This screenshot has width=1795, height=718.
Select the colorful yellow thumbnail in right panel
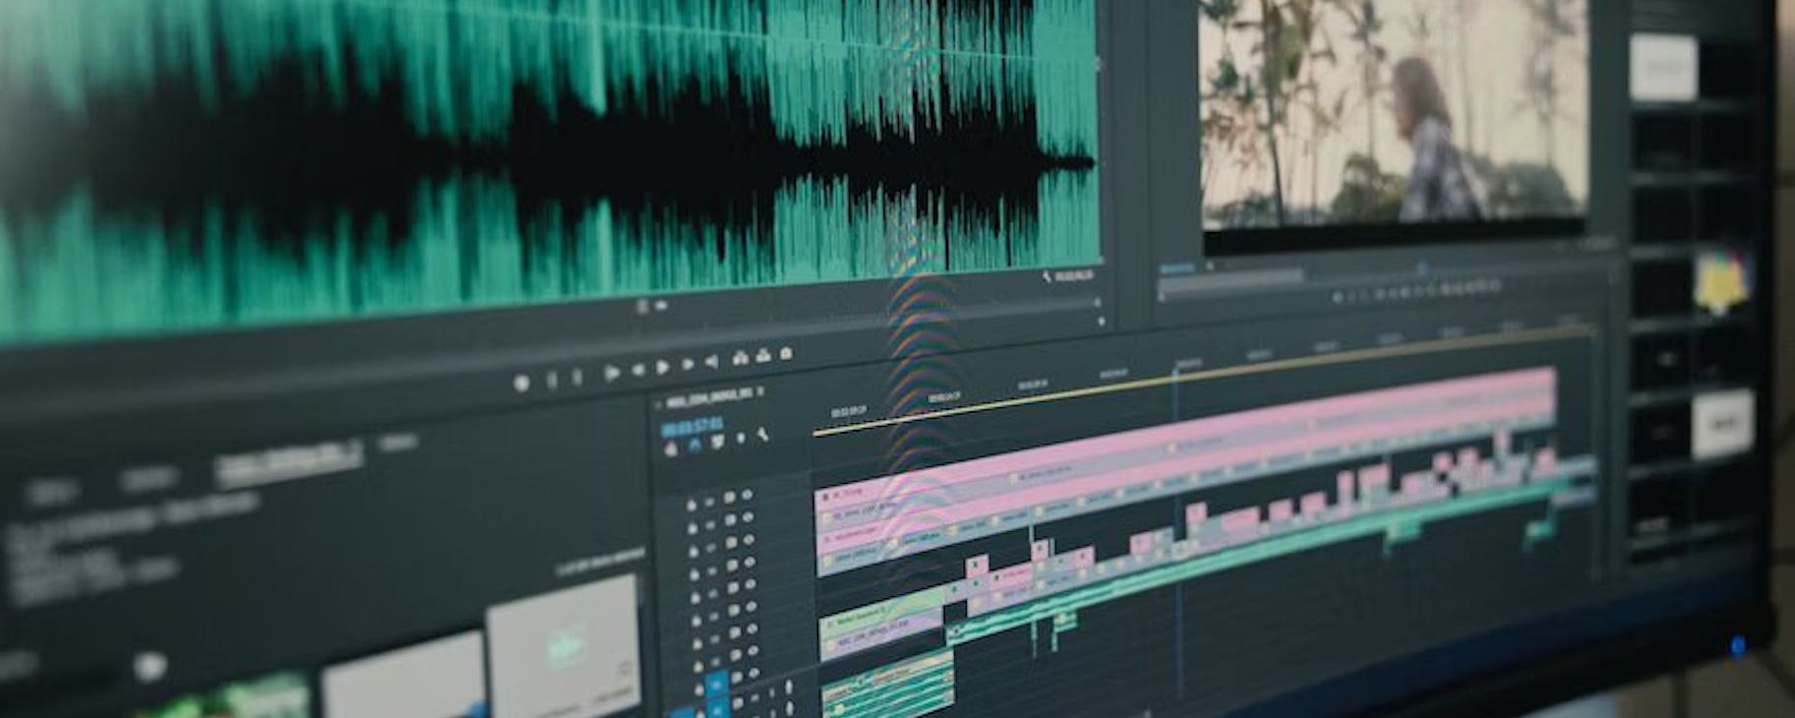[1721, 280]
